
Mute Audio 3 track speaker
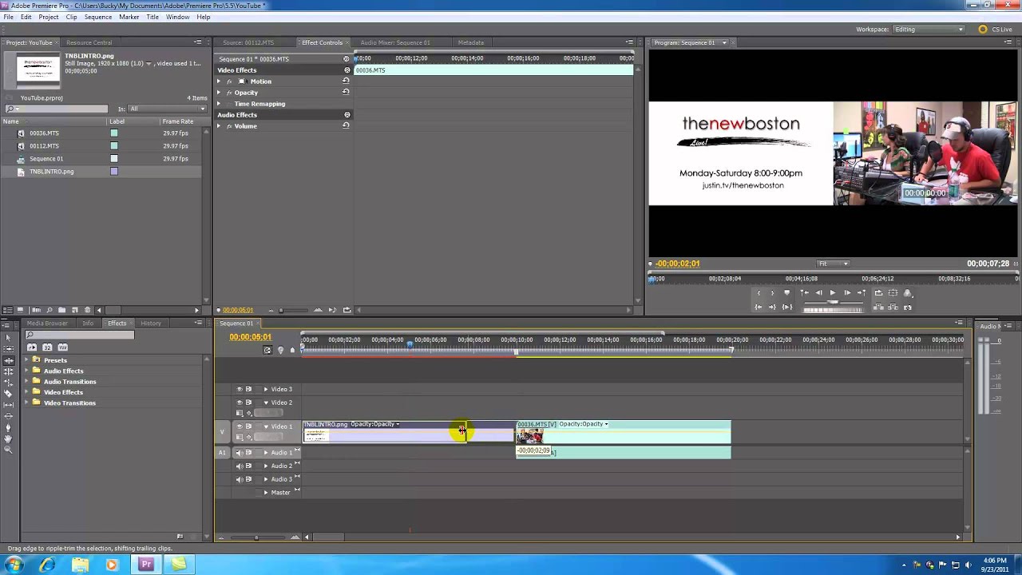click(240, 479)
